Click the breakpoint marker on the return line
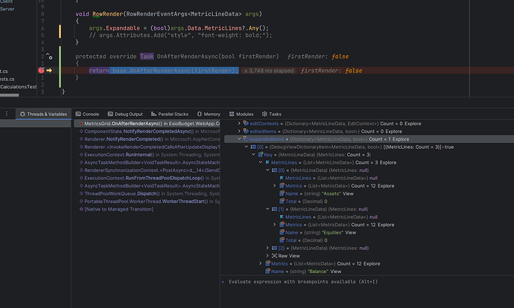The height and width of the screenshot is (308, 514). tap(41, 70)
